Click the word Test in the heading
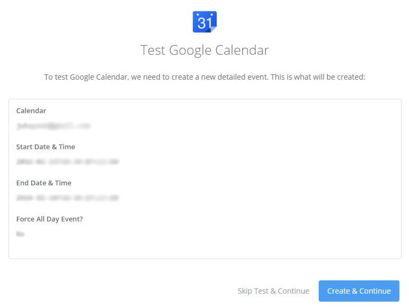This screenshot has height=308, width=409. (x=153, y=50)
